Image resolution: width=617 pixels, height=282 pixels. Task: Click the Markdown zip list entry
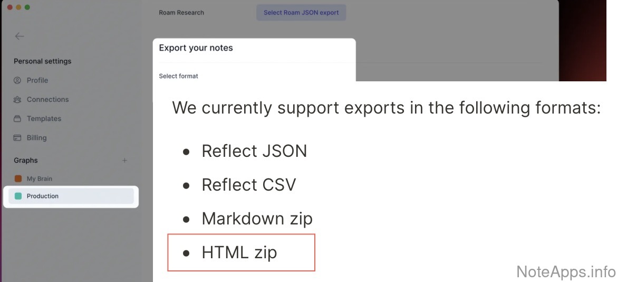(257, 219)
